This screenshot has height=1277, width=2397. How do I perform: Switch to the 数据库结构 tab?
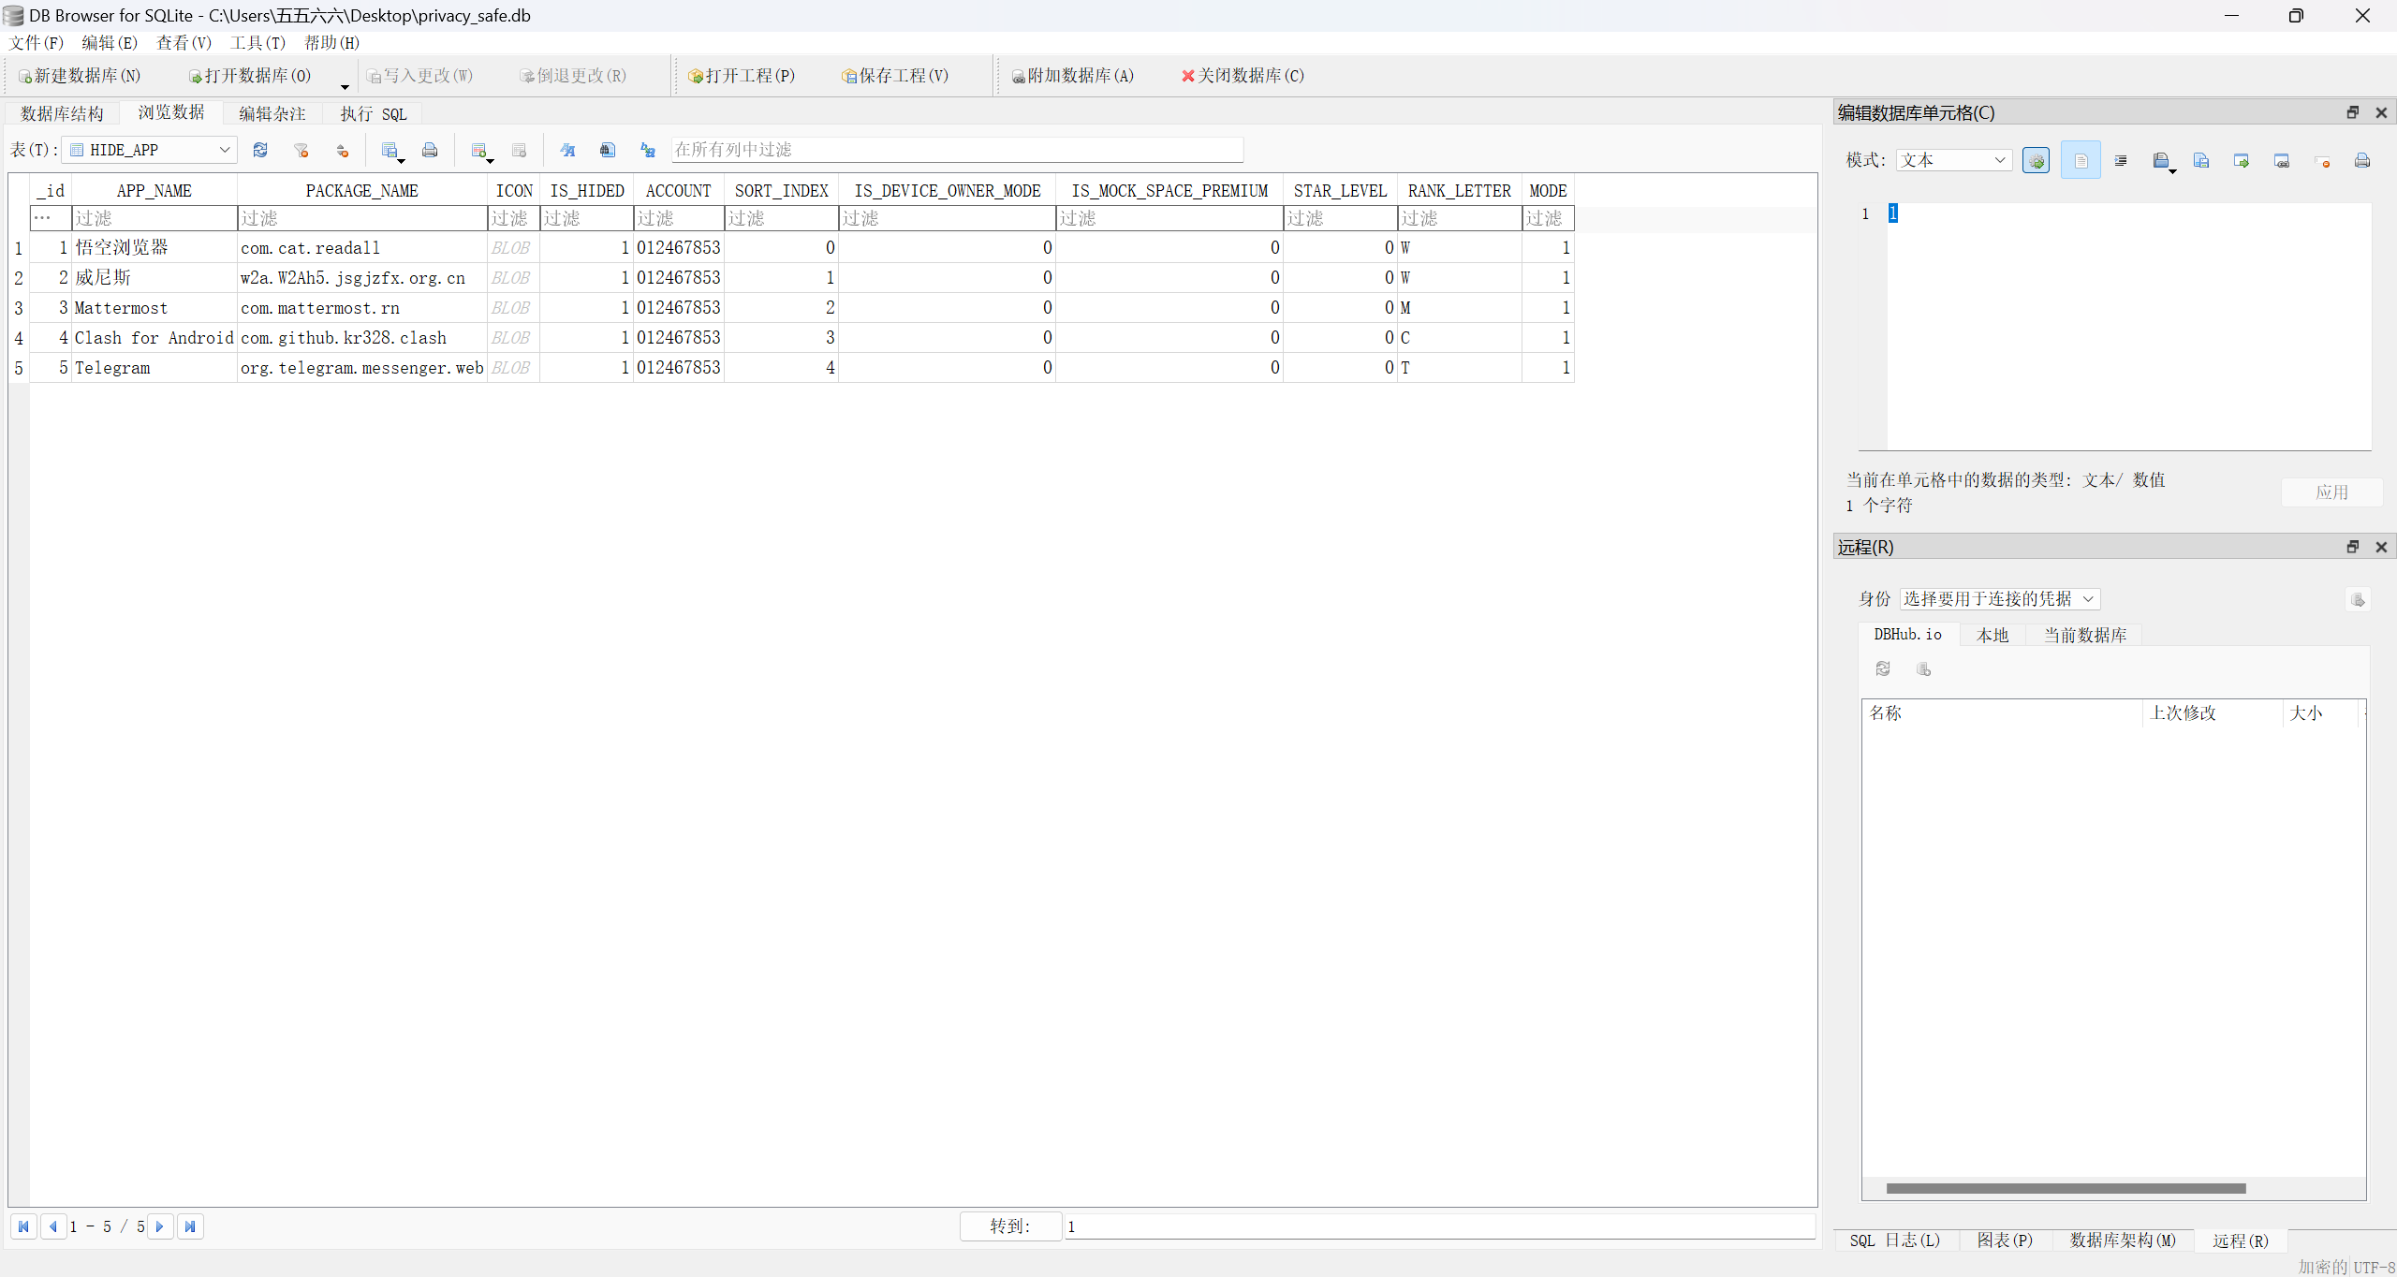pos(62,113)
